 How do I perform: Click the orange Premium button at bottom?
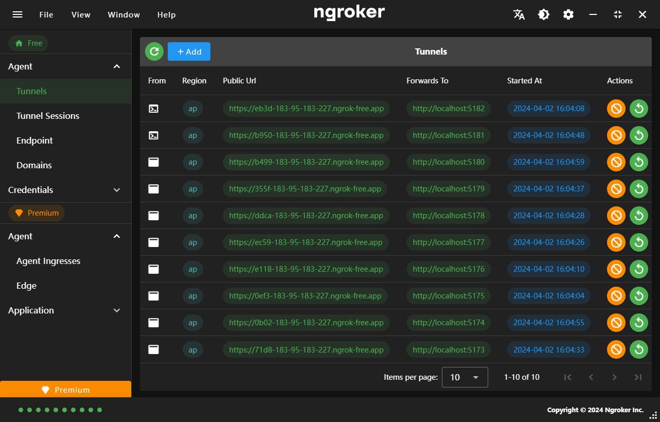coord(65,390)
